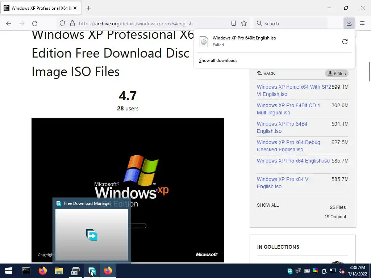This screenshot has width=371, height=278.
Task: Open the printer-like app on taskbar
Action: [75, 271]
